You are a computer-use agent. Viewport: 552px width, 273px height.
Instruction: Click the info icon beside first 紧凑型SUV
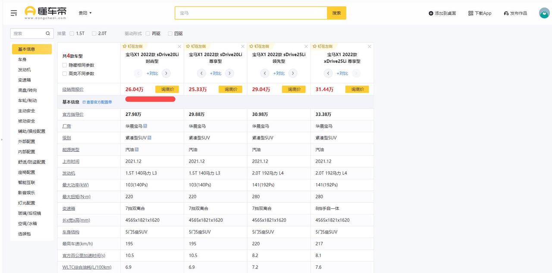(x=149, y=138)
